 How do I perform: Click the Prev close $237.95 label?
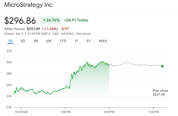click(x=160, y=93)
